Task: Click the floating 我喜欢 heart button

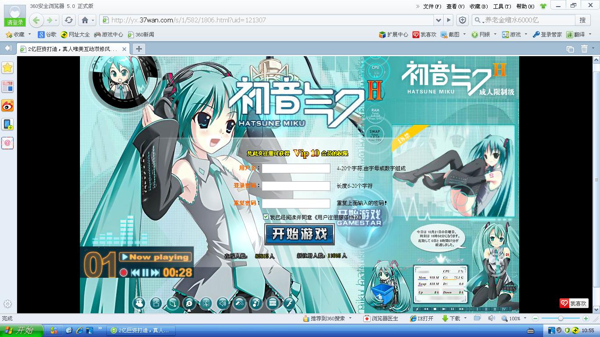Action: 574,303
